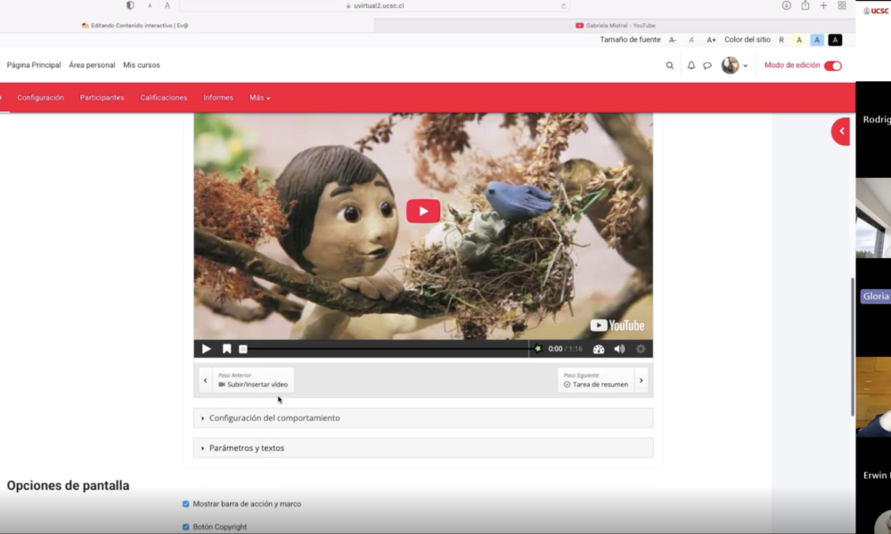Click the volume speaker icon
This screenshot has width=891, height=534.
point(619,349)
